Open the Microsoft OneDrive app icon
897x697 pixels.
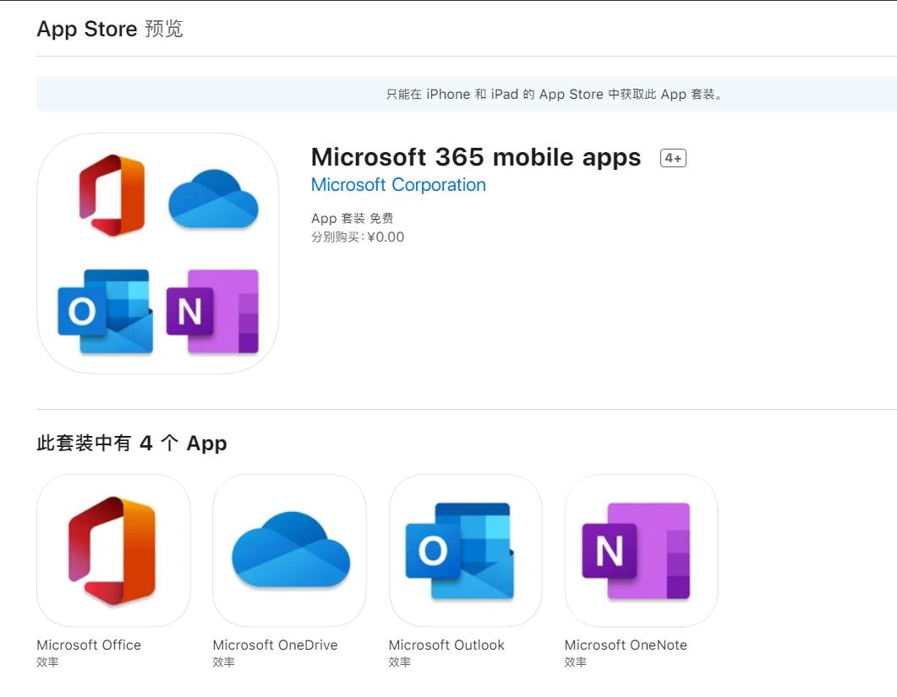[x=289, y=553]
